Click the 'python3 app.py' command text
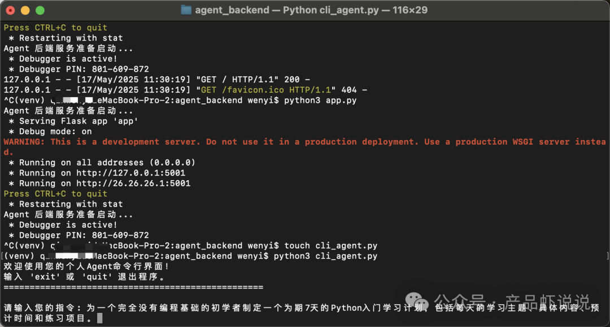Viewport: 610px width, 327px height. pos(320,101)
